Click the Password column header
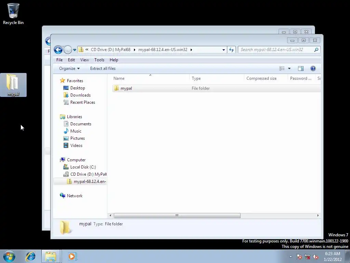The width and height of the screenshot is (350, 263). [x=301, y=78]
